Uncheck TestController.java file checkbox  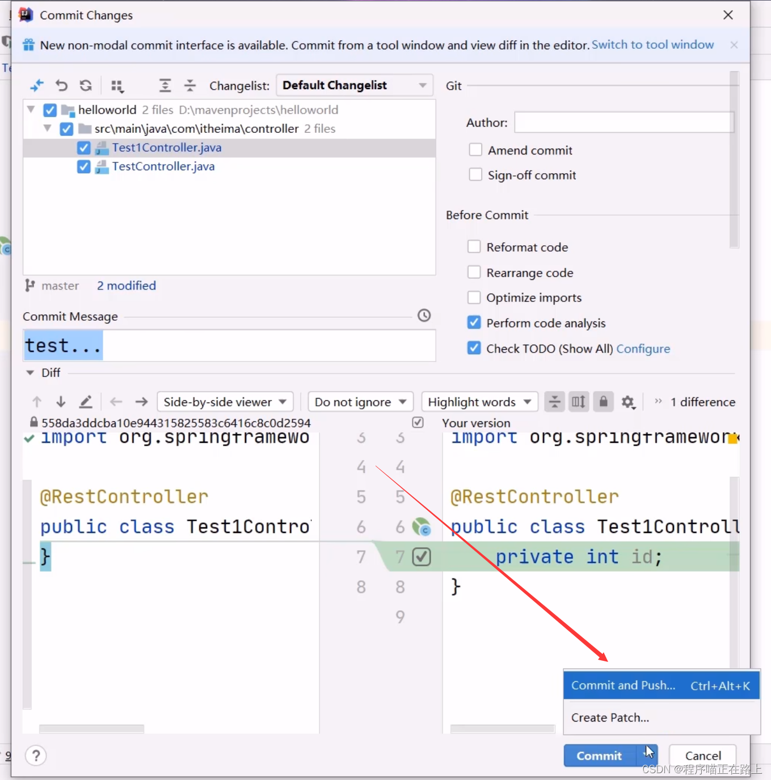[x=83, y=167]
